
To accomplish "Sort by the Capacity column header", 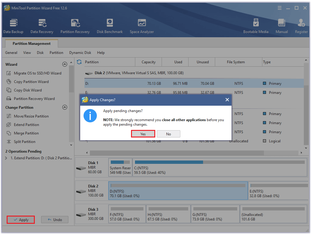I will click(149, 62).
